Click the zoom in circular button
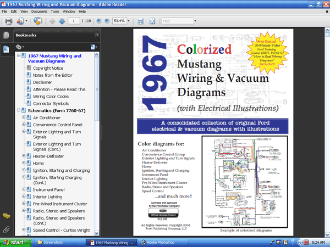 click(107, 21)
